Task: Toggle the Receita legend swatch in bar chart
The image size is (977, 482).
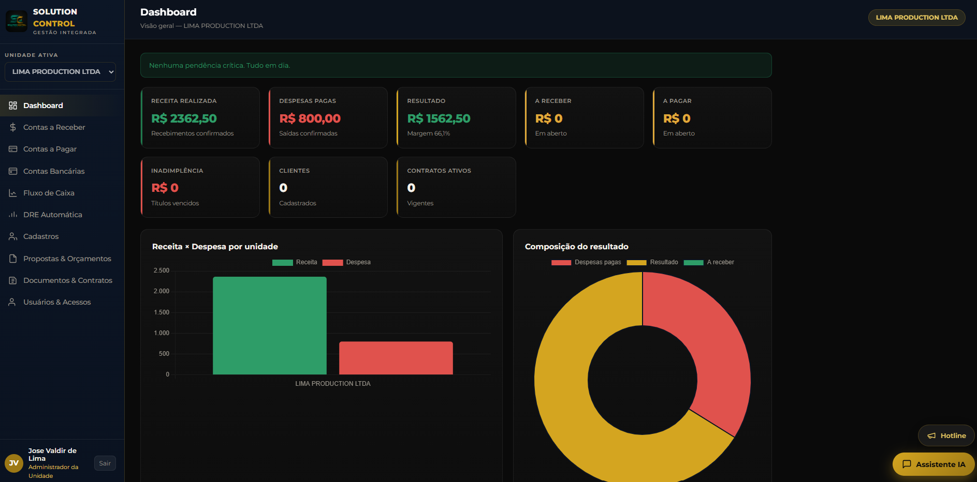Action: 283,263
